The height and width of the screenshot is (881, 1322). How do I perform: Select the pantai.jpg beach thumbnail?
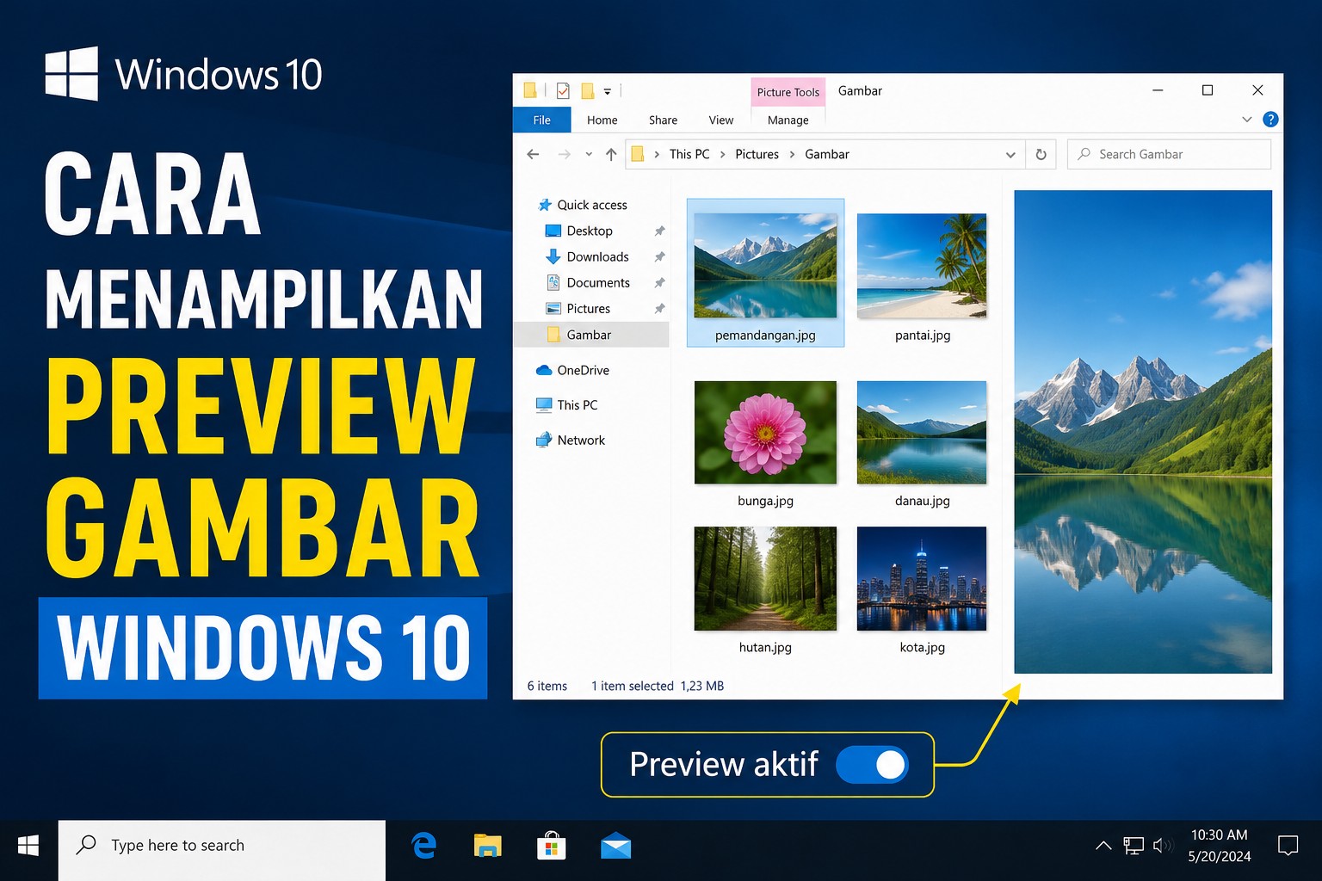(922, 266)
